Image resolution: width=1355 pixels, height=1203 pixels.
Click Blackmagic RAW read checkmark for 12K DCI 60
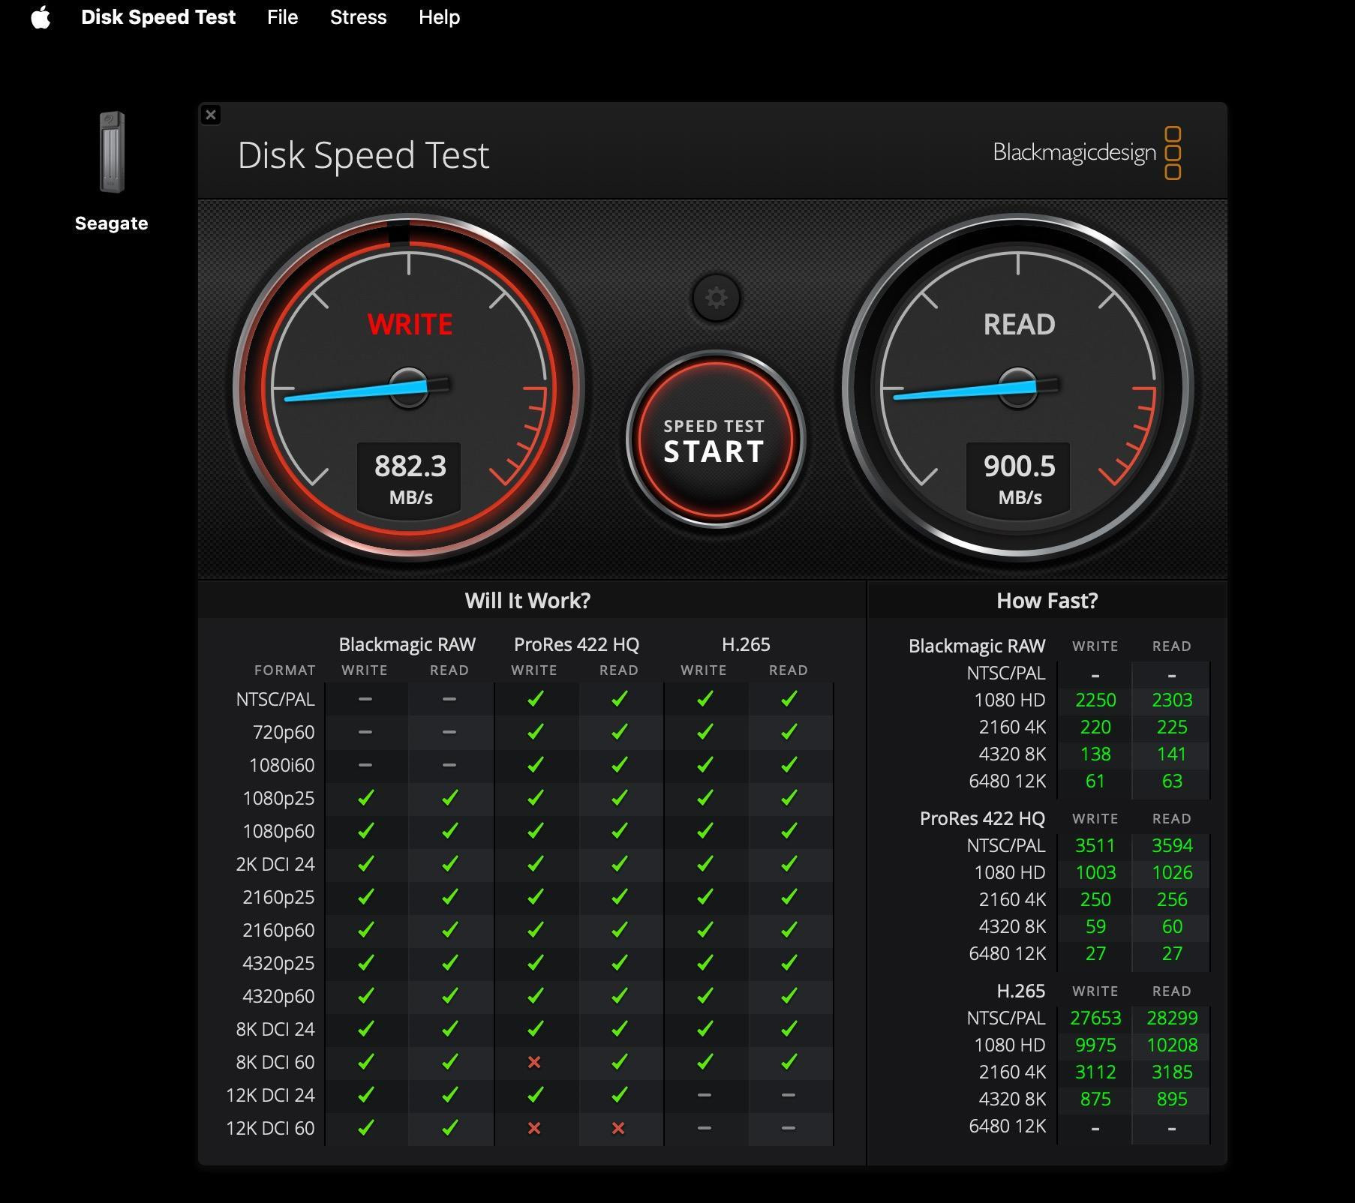(449, 1128)
